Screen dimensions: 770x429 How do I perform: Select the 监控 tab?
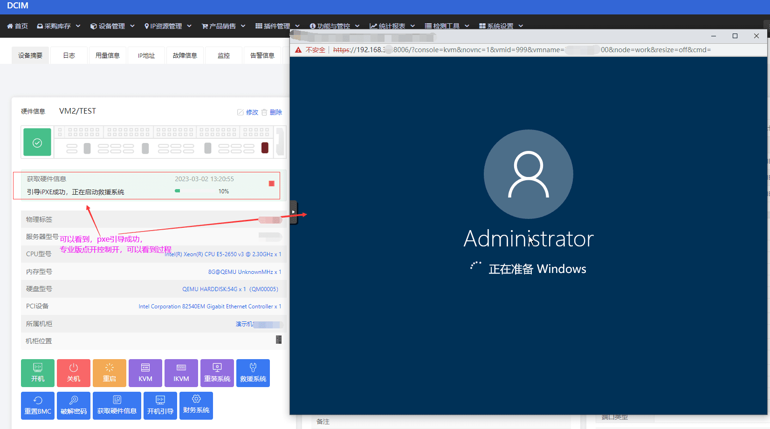[x=224, y=55]
